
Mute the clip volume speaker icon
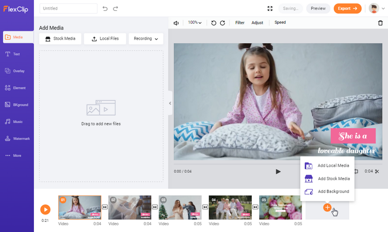click(176, 23)
